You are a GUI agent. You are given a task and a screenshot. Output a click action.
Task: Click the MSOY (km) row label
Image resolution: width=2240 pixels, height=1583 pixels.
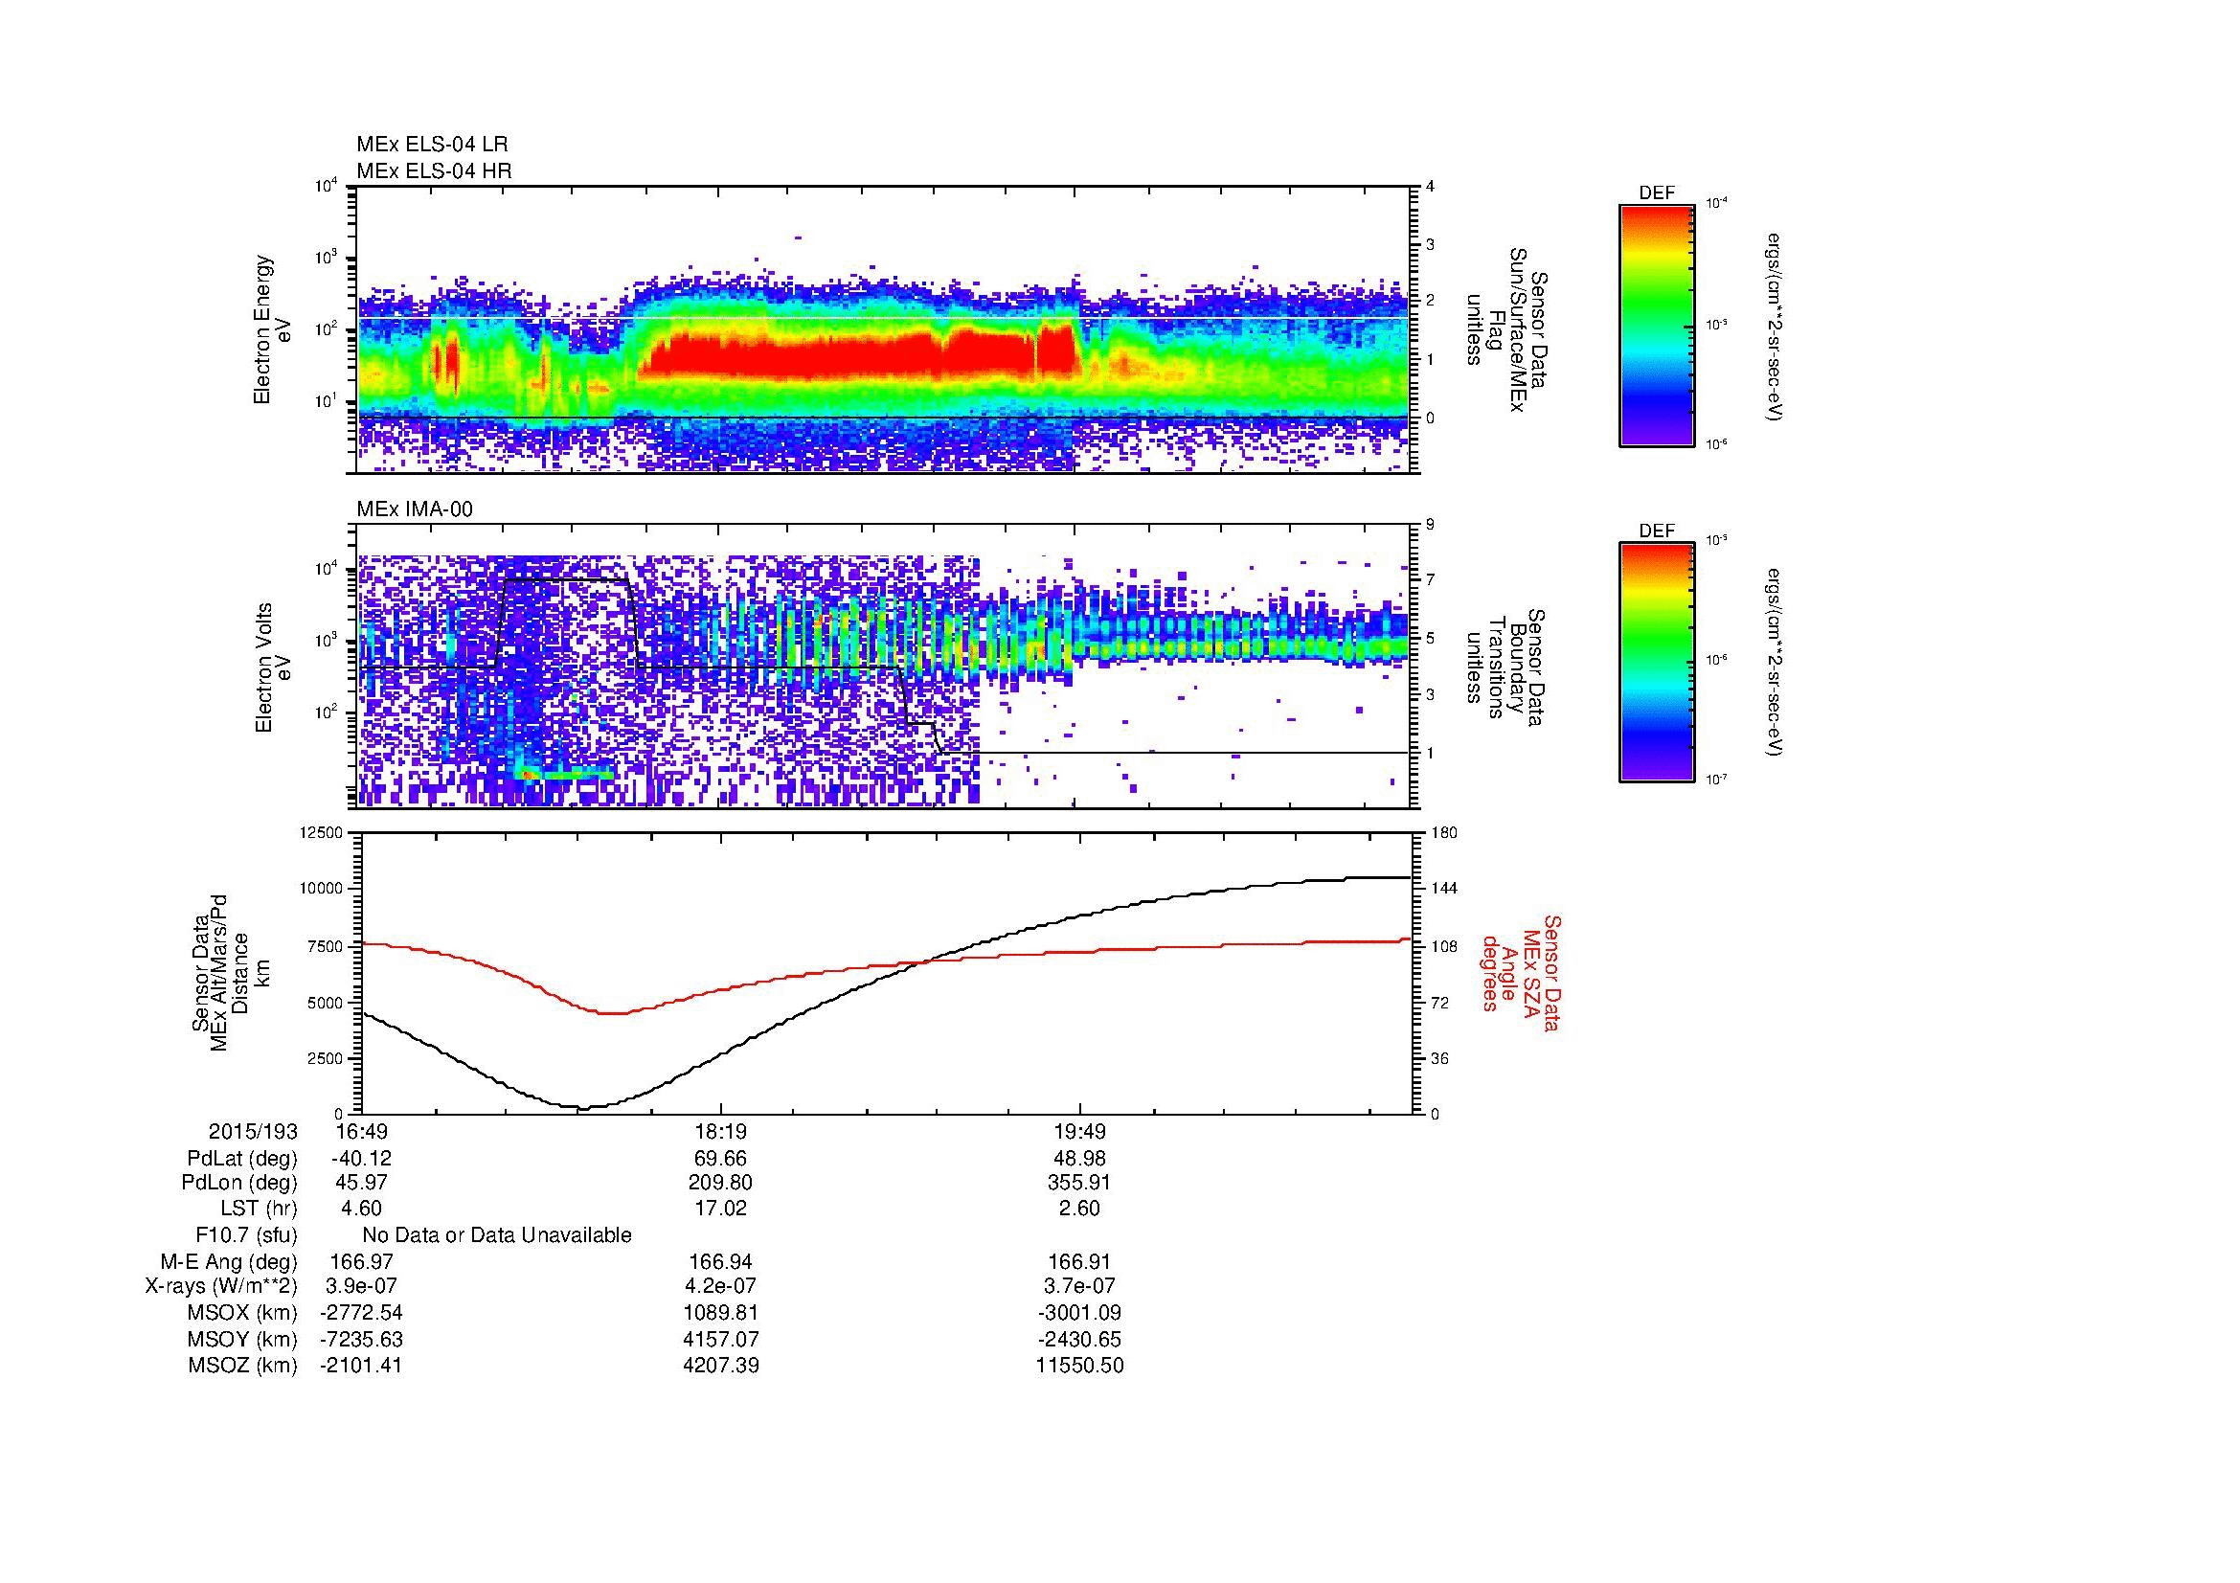pos(242,1339)
